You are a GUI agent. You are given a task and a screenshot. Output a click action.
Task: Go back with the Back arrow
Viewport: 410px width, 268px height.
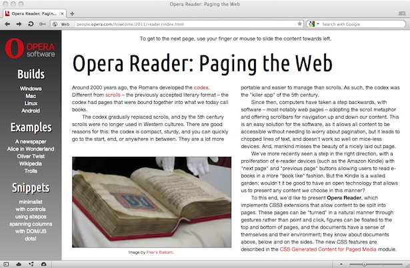click(x=7, y=24)
